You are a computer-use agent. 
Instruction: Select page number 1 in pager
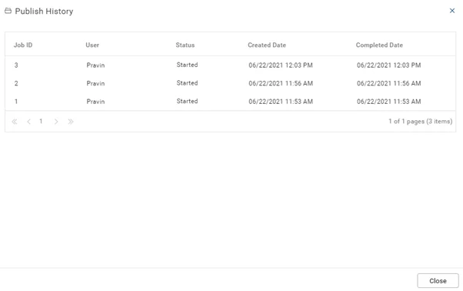pos(41,121)
